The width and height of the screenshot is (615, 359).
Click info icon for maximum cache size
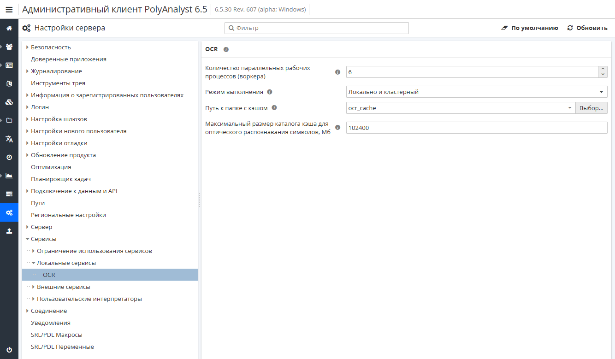pos(337,128)
